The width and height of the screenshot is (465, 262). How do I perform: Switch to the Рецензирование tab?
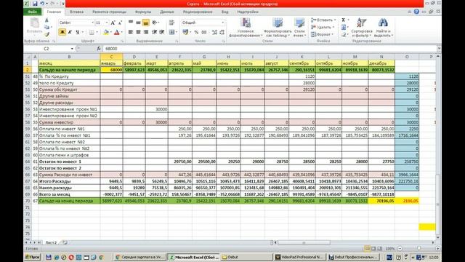pyautogui.click(x=198, y=12)
